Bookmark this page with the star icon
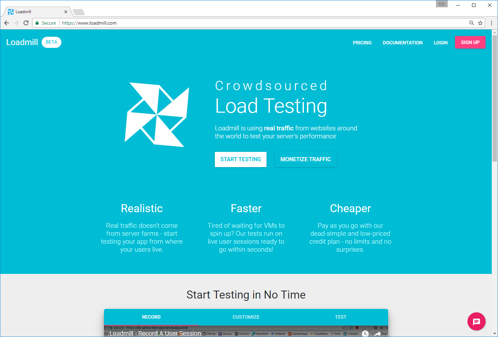 (x=480, y=23)
